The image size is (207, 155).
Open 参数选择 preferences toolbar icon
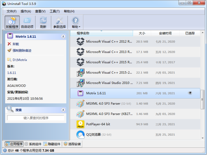coord(59,22)
